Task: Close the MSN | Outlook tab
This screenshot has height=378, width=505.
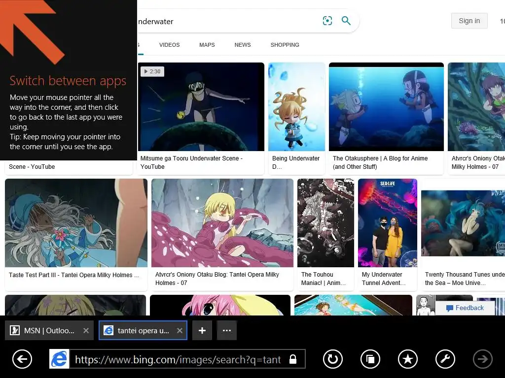Action: (86, 330)
